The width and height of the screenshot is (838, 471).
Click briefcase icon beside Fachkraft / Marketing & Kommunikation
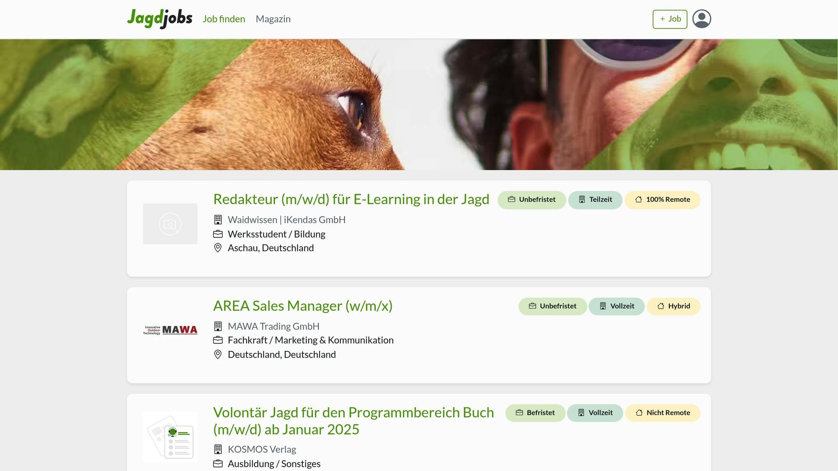click(218, 340)
